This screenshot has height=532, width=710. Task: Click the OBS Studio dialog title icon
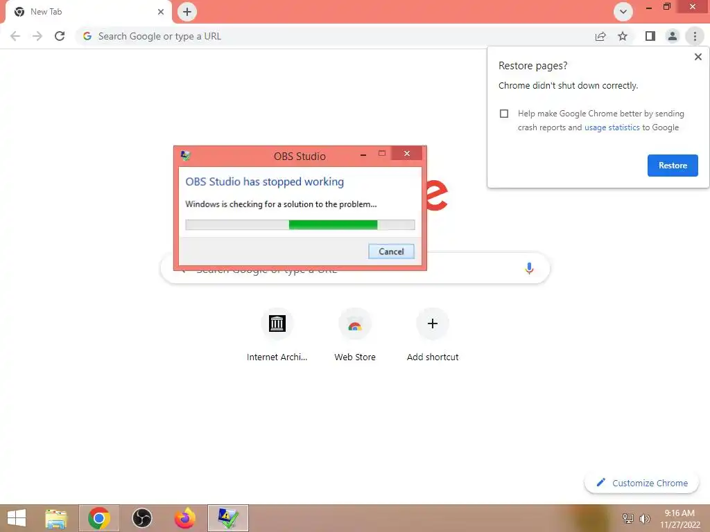[x=186, y=156]
